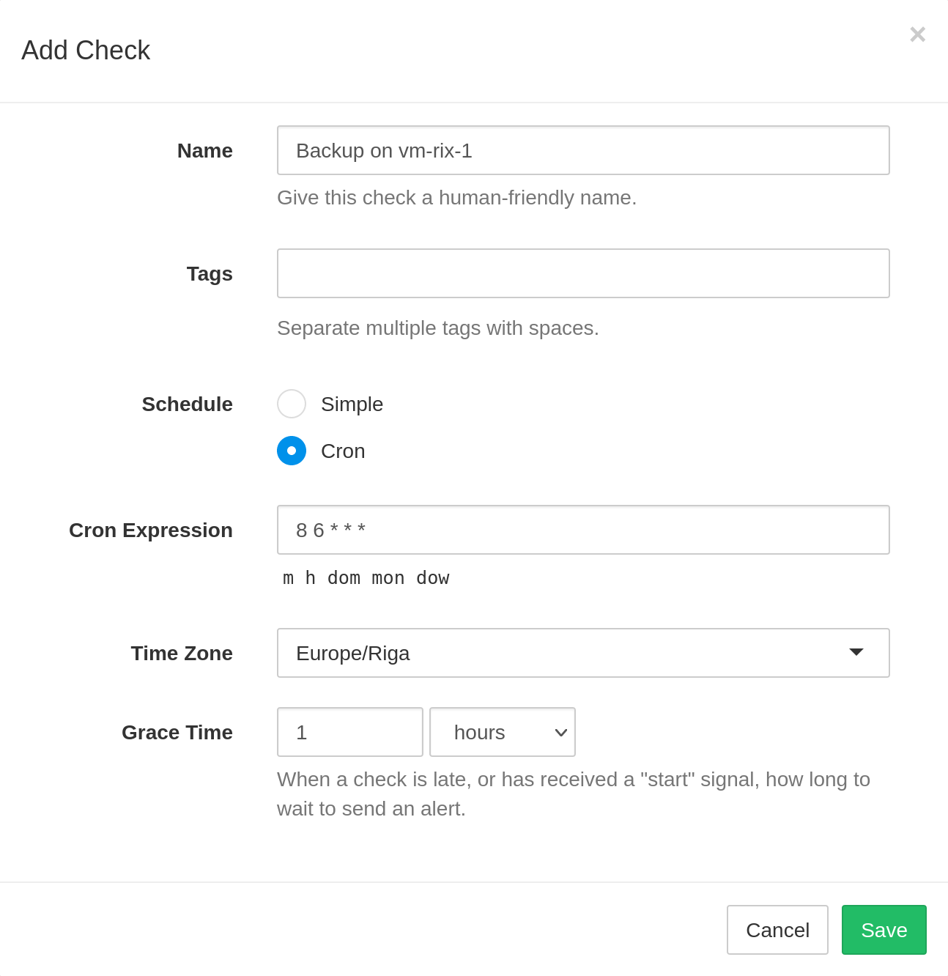This screenshot has width=948, height=976.
Task: Select the Simple schedule option
Action: point(292,404)
